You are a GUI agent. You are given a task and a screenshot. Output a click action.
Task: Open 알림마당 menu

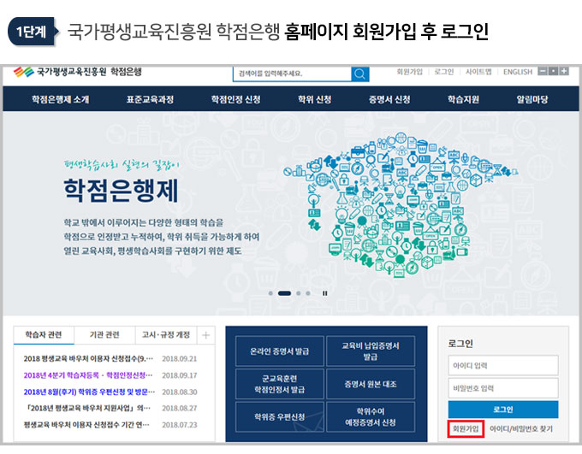[x=532, y=99]
